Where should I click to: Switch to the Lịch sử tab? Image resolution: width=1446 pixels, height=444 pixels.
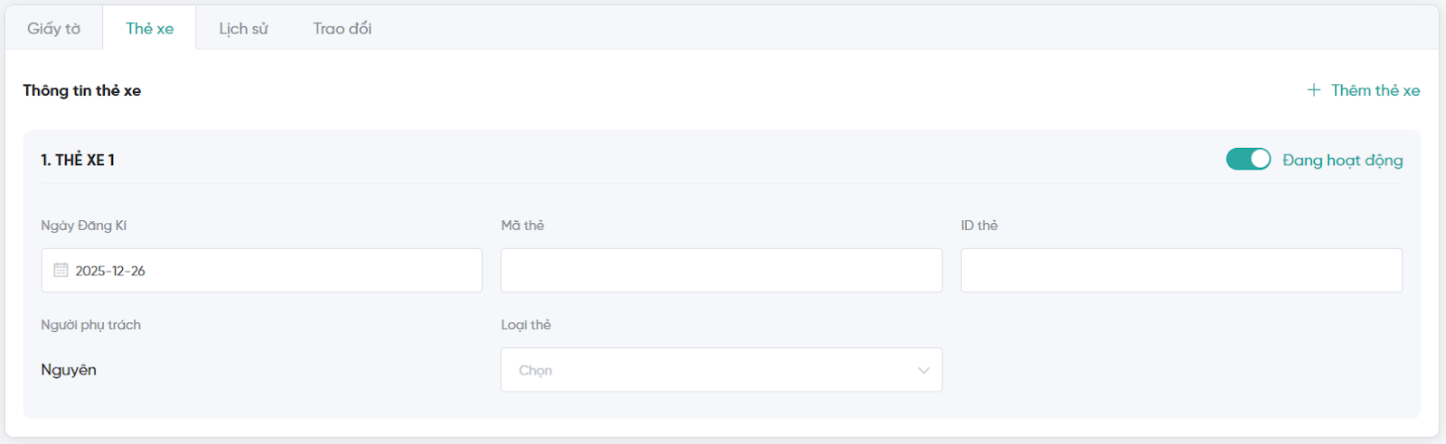click(x=243, y=29)
